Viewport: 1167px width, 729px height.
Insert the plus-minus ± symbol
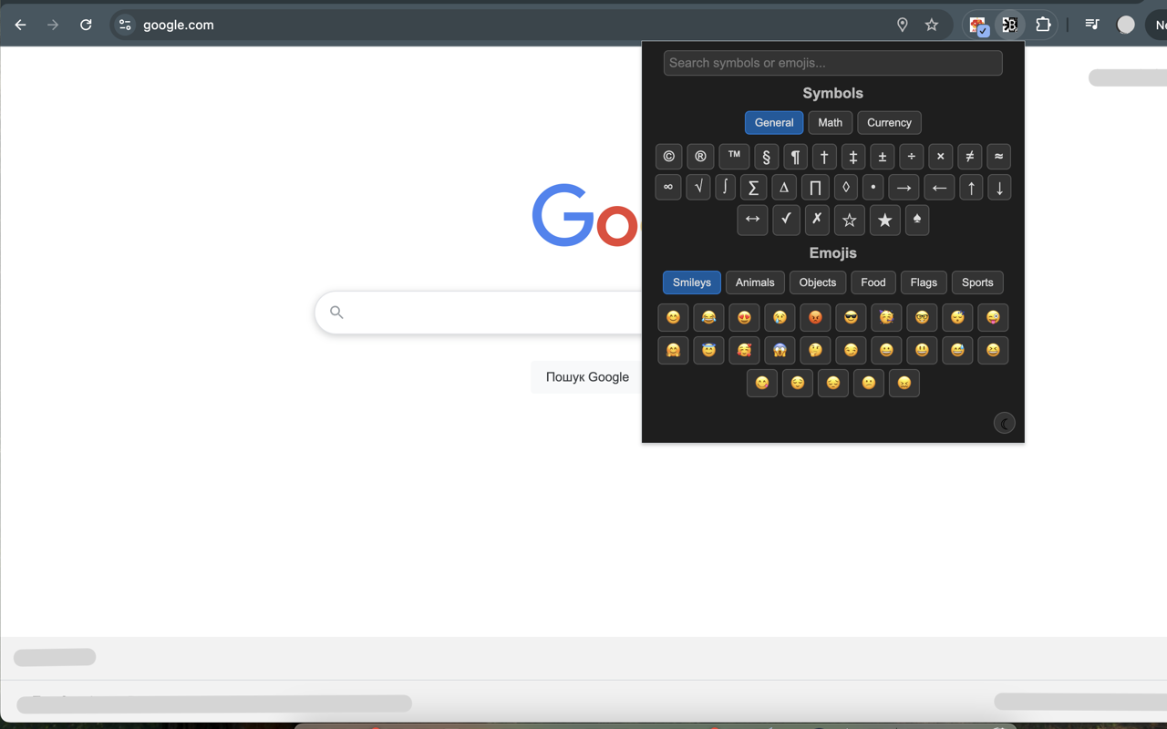point(883,157)
